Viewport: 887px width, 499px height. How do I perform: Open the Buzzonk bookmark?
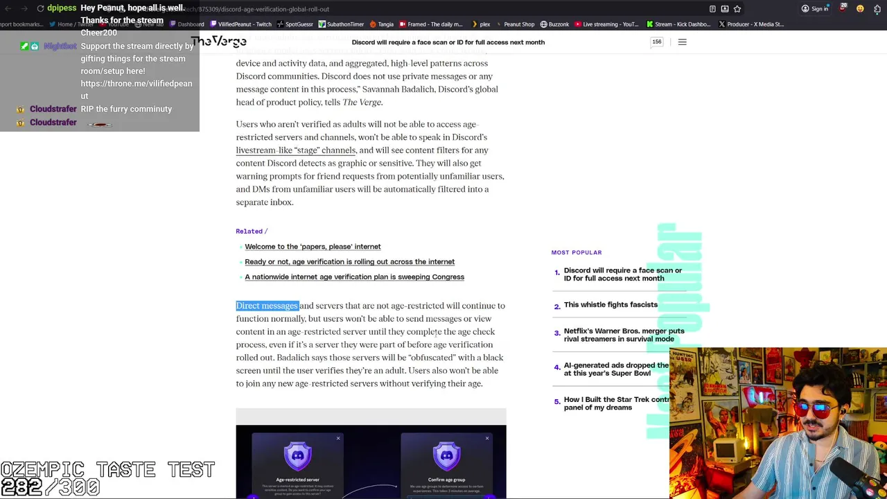[554, 24]
